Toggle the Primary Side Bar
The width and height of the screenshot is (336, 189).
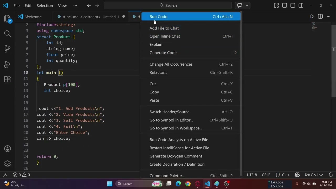[285, 5]
